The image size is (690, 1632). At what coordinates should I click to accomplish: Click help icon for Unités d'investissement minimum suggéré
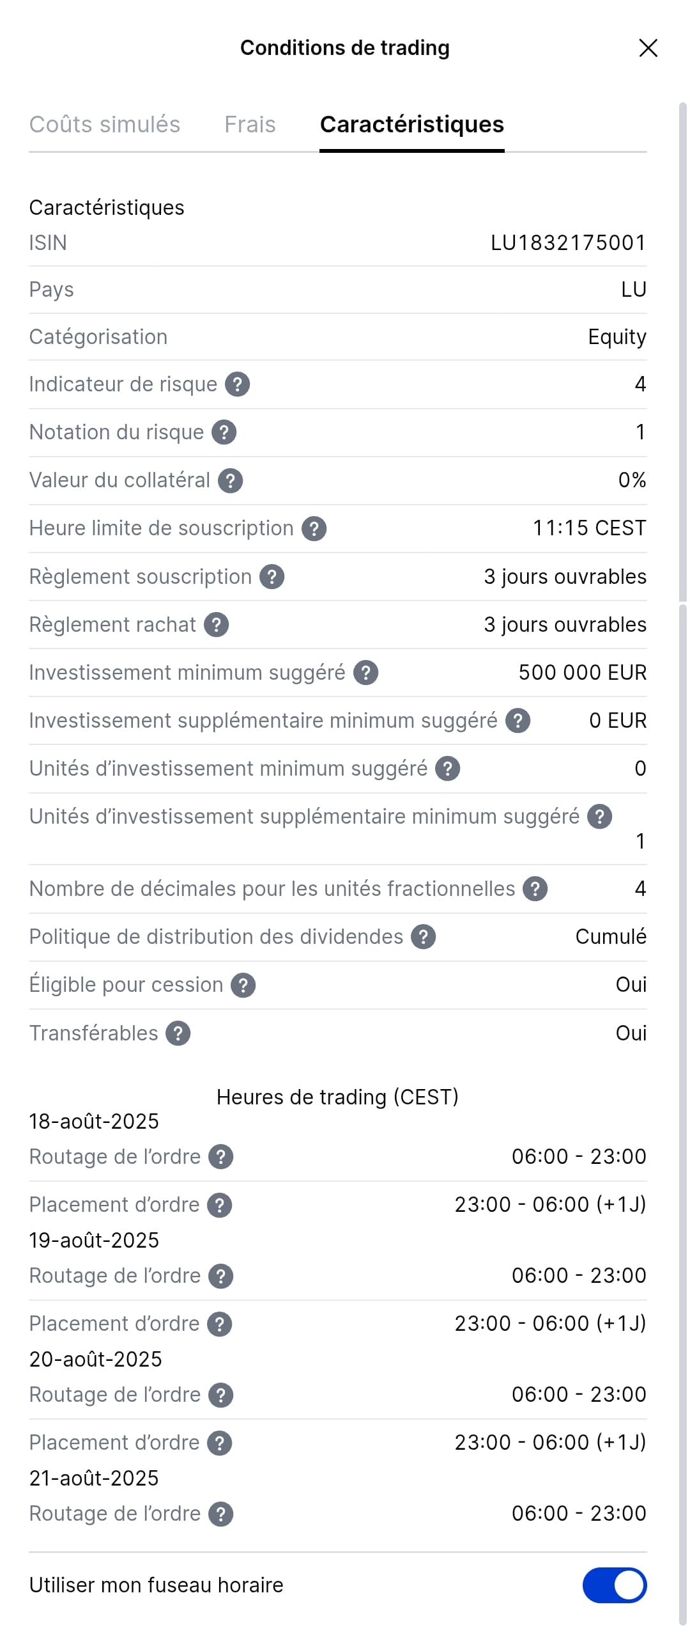[x=447, y=769]
